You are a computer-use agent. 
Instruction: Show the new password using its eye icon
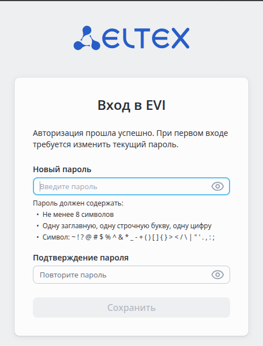click(x=218, y=186)
